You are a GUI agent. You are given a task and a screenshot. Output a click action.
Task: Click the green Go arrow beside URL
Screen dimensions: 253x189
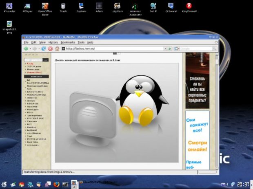(170, 48)
